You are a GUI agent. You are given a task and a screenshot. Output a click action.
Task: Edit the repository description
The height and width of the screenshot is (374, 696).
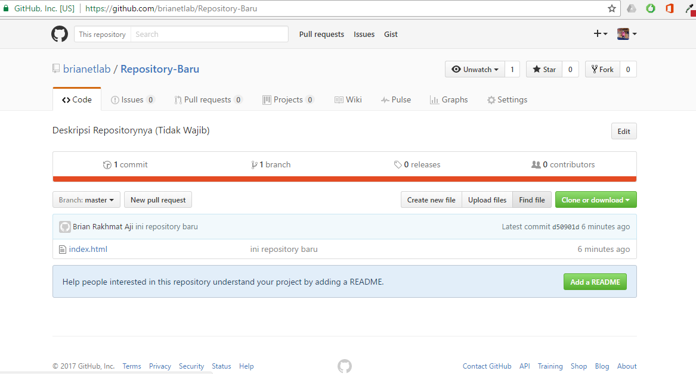[624, 131]
